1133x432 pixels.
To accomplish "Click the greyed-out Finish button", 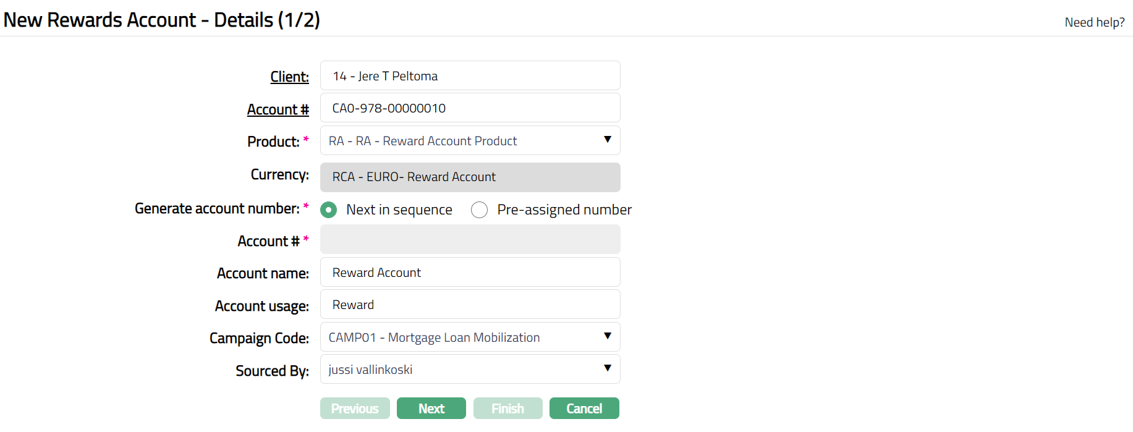I will tap(507, 409).
